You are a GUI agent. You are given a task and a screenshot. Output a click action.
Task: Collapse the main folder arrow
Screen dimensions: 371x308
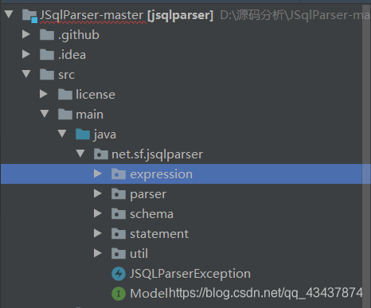pos(45,114)
